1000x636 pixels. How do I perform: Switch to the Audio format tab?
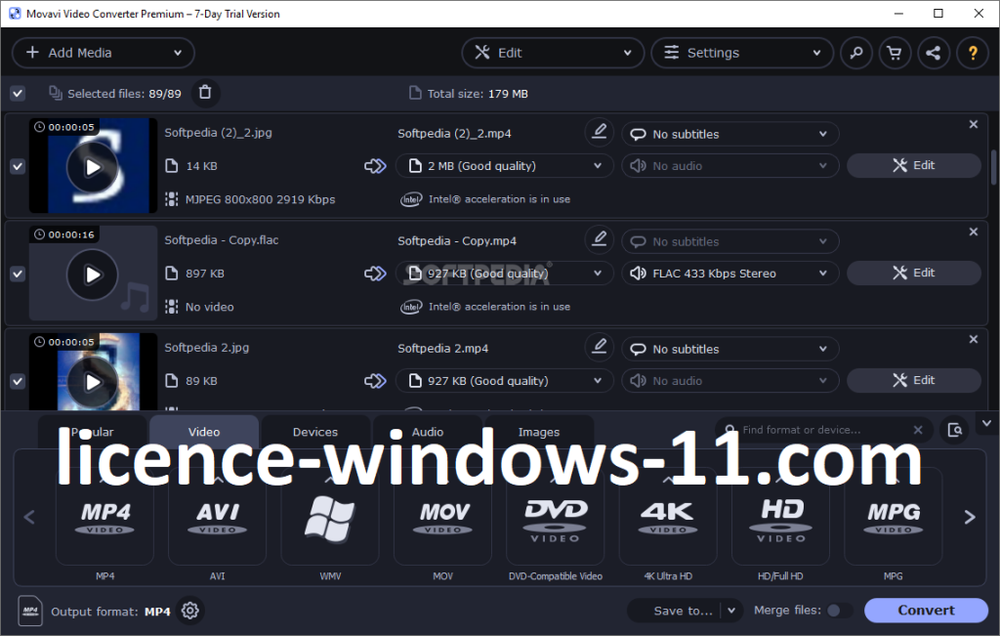point(428,432)
